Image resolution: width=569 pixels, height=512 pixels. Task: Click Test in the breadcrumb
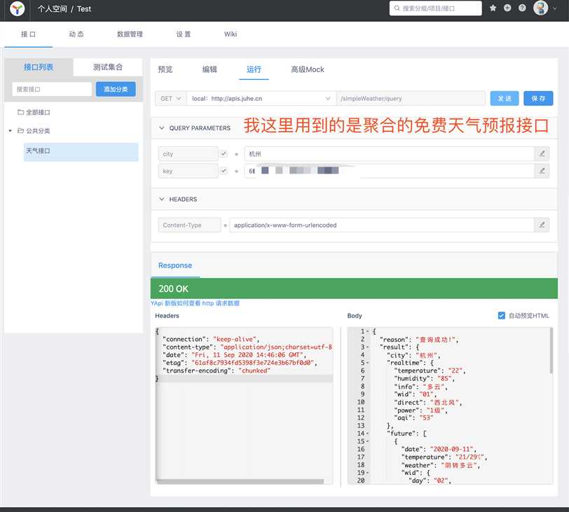(84, 9)
